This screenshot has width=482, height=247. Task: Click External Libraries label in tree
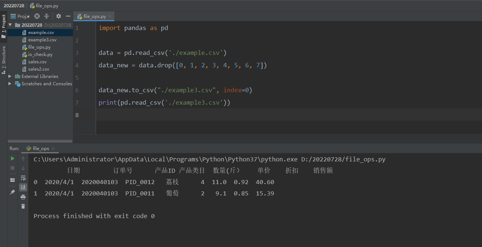coord(40,76)
